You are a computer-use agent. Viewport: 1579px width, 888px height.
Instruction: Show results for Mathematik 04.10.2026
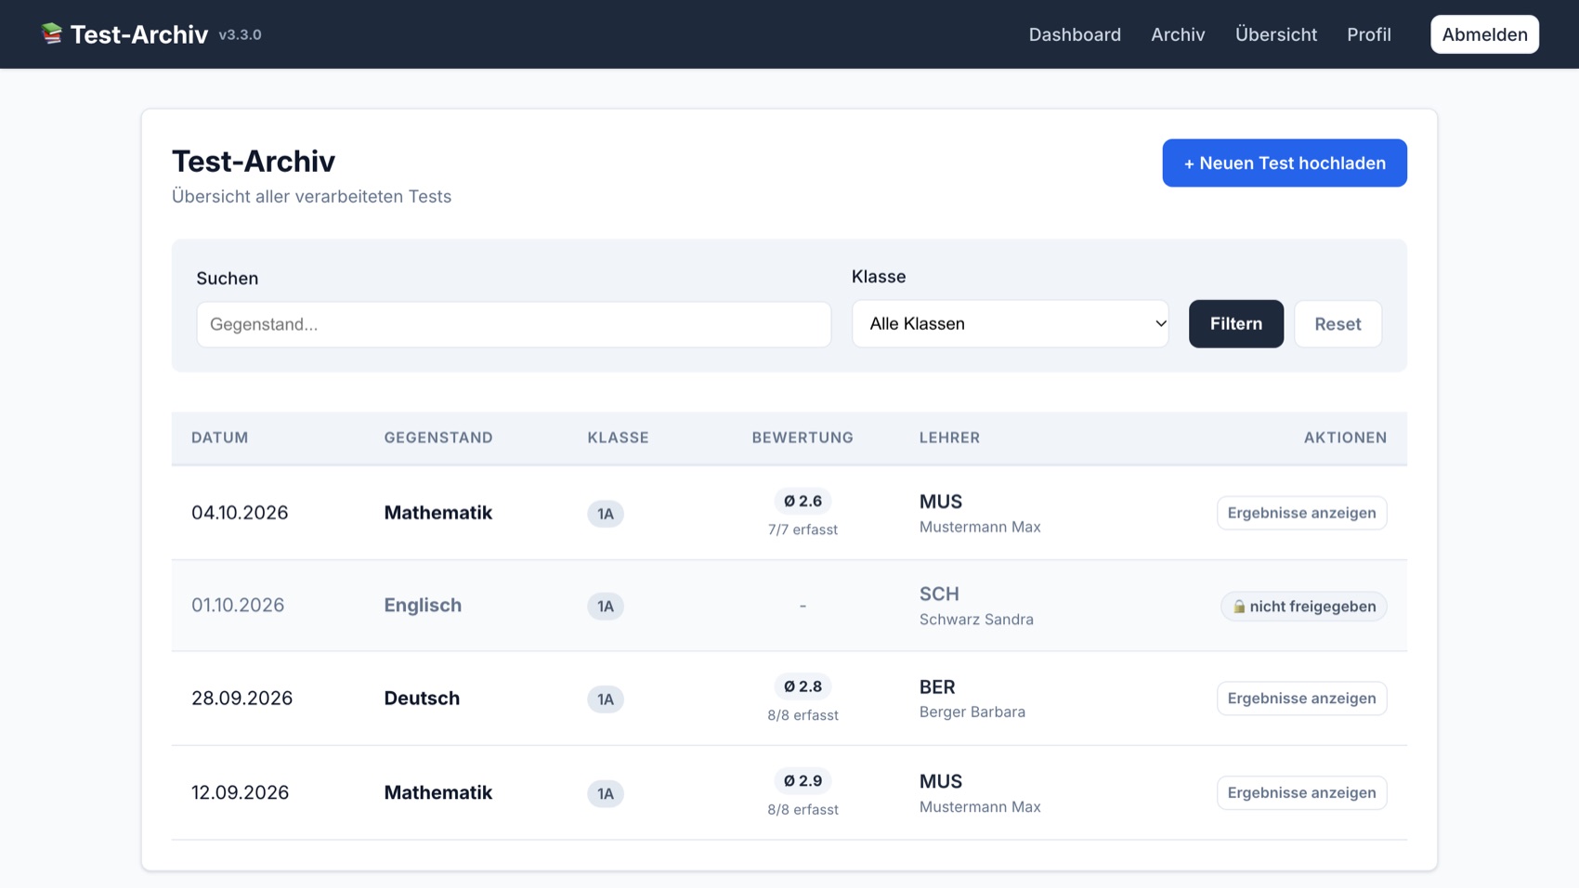point(1301,513)
